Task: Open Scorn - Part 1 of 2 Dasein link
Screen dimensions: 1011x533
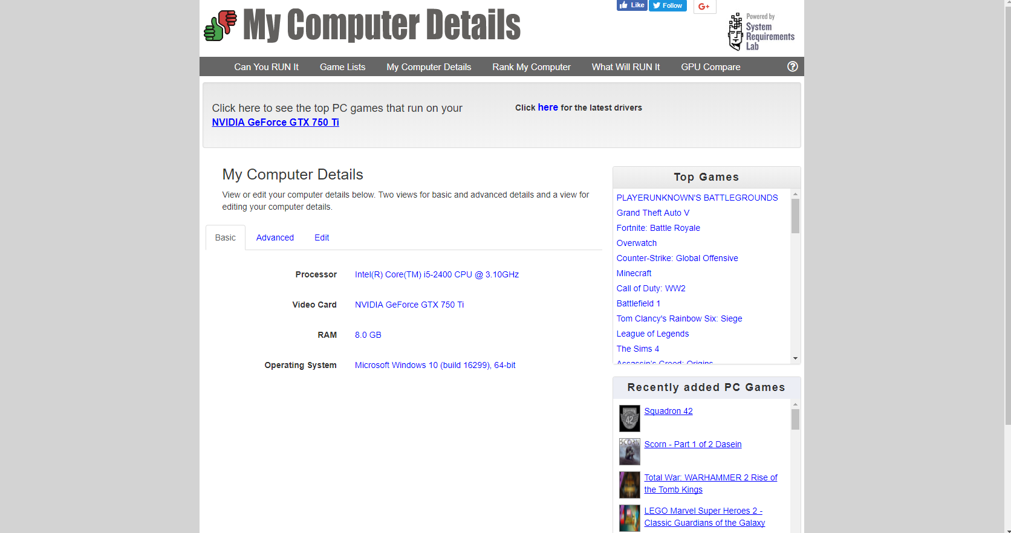Action: pos(693,444)
